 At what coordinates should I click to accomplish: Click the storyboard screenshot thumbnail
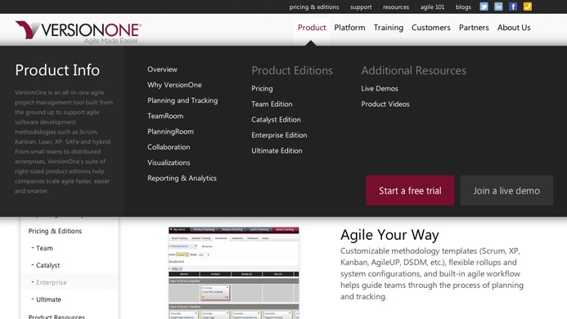[x=234, y=272]
